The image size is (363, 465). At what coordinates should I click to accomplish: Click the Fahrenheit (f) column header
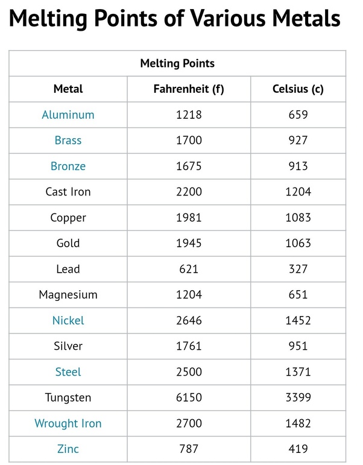[x=189, y=89]
